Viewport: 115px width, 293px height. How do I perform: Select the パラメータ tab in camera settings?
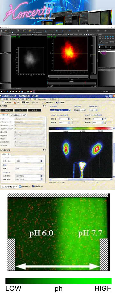tap(5, 115)
